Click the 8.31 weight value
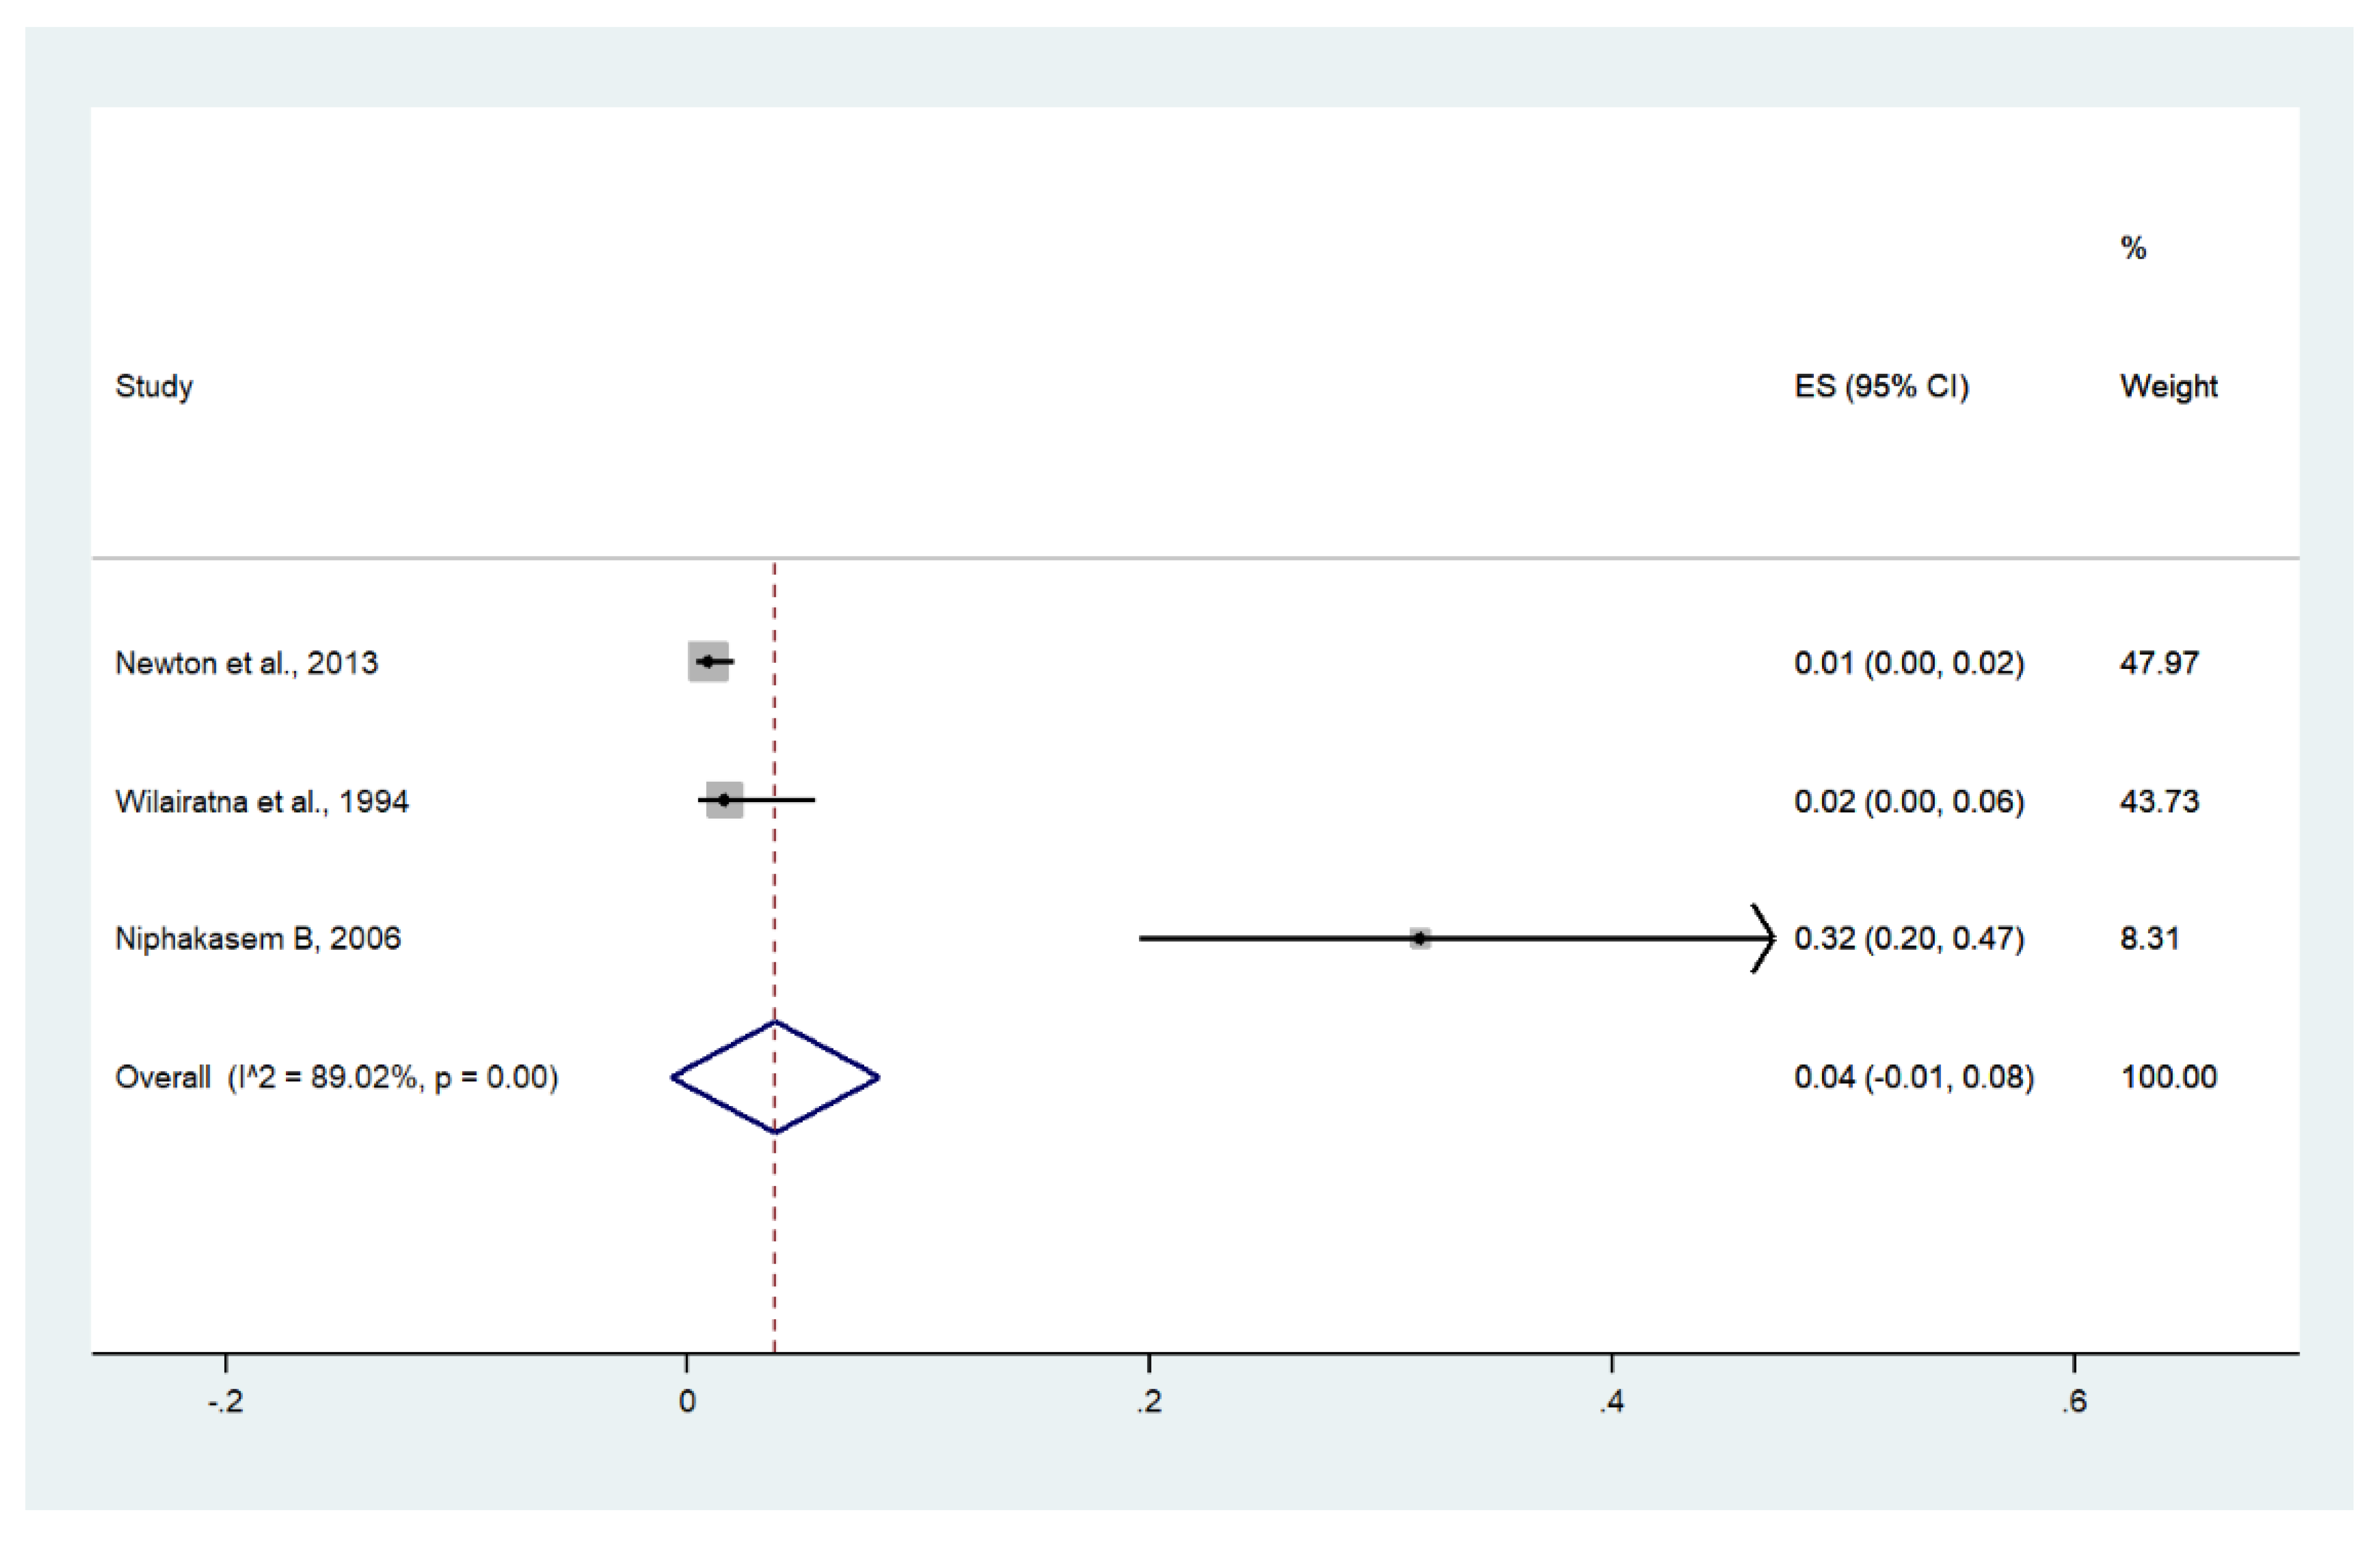2380x1541 pixels. coord(2149,938)
